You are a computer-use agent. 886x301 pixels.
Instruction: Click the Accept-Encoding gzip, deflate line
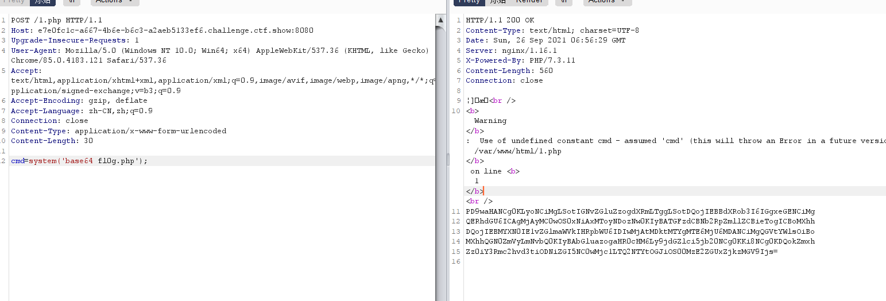[79, 101]
